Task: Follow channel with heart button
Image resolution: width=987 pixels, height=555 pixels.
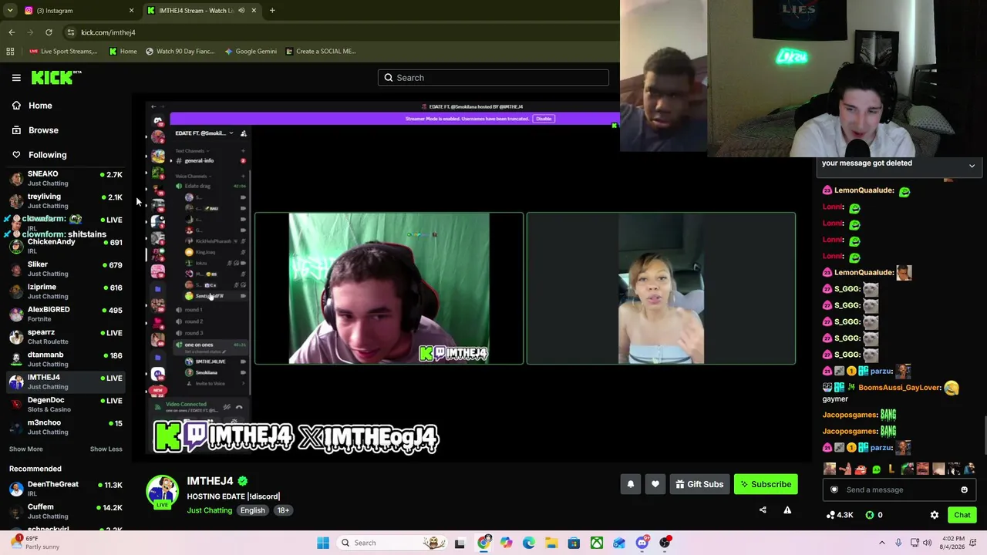Action: coord(655,484)
